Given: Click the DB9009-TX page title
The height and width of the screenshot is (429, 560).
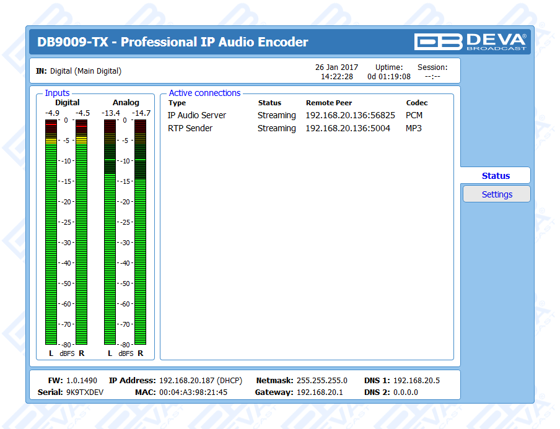Looking at the screenshot, I should point(173,42).
